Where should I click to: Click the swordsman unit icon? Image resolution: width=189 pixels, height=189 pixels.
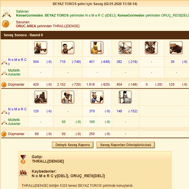point(68,48)
